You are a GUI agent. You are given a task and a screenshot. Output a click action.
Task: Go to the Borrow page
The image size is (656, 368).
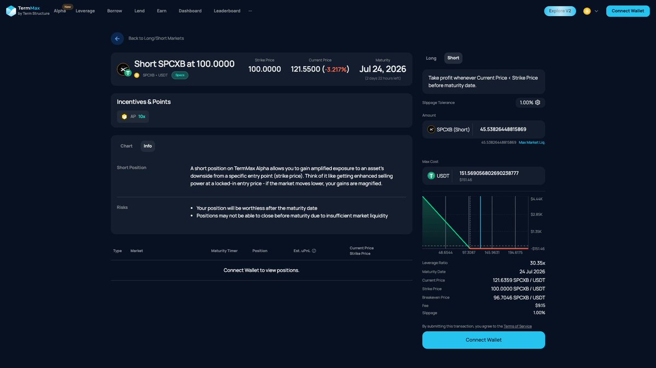click(x=115, y=11)
